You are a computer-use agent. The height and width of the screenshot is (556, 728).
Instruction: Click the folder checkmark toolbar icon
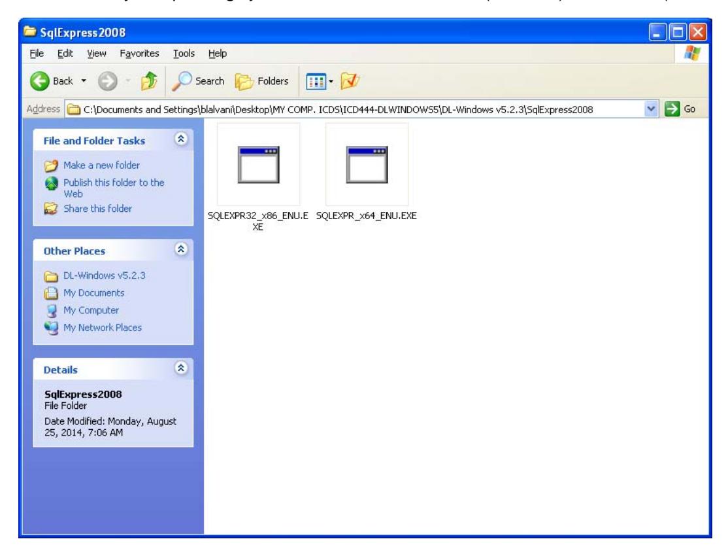[x=350, y=81]
